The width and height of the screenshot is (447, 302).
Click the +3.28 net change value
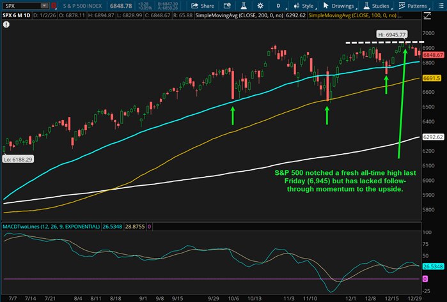pyautogui.click(x=145, y=4)
